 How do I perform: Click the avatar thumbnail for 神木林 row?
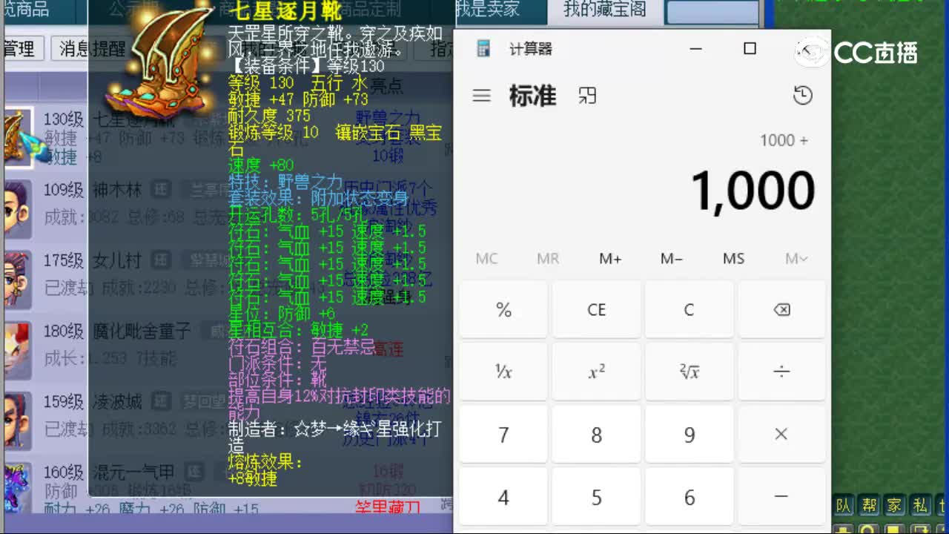point(19,208)
